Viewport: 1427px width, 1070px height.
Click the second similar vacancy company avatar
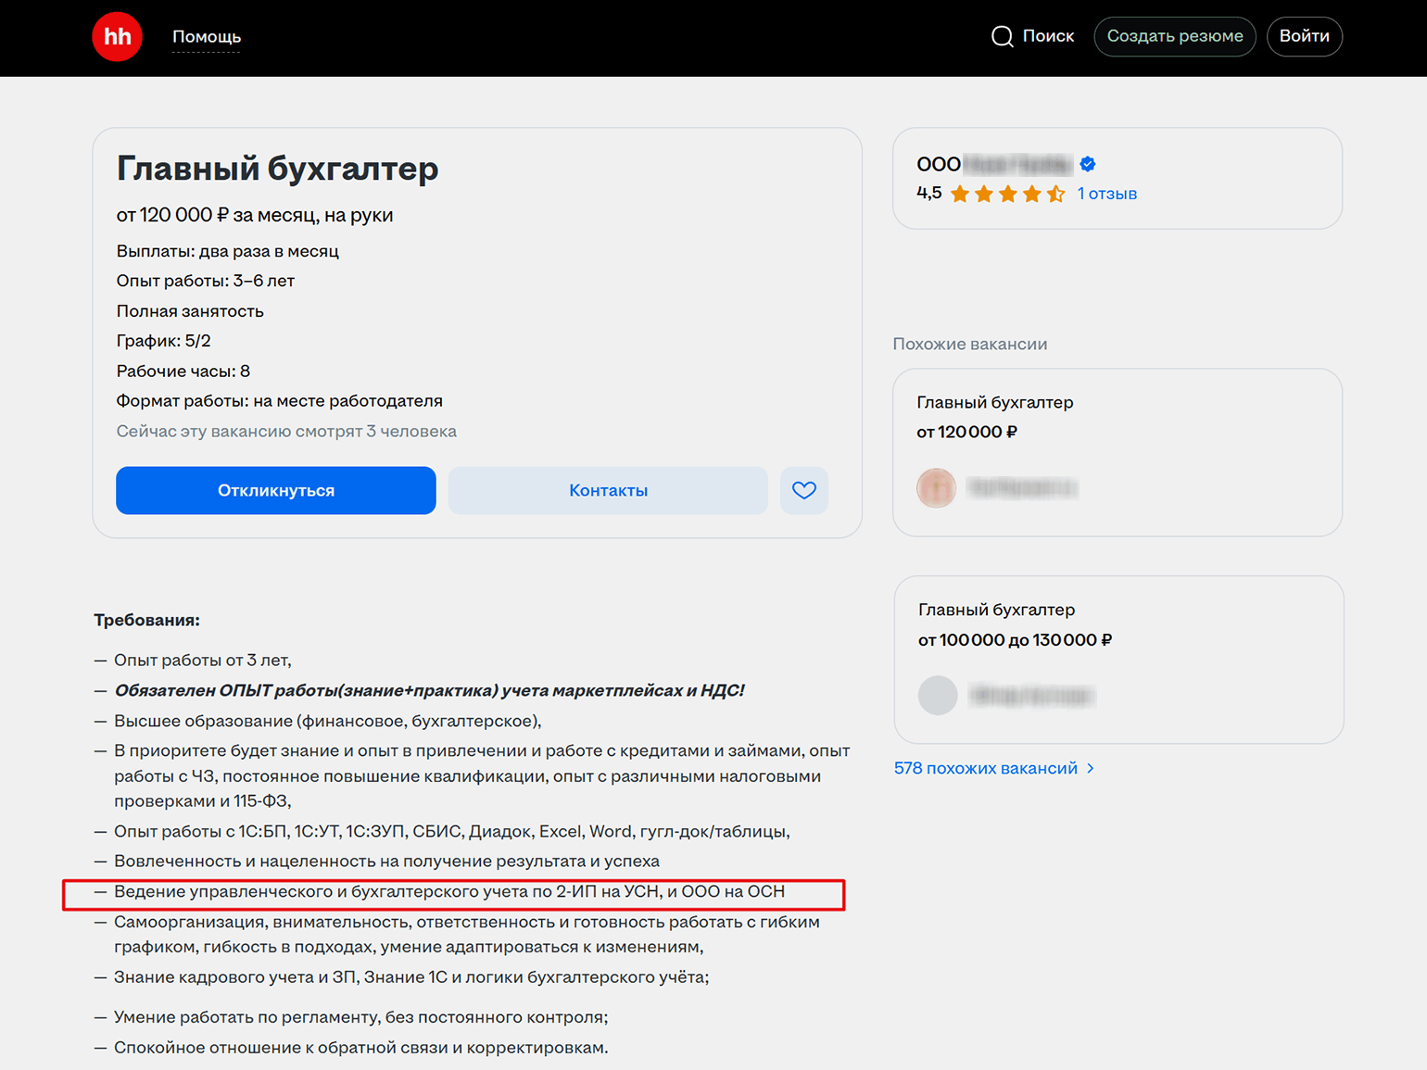tap(937, 695)
